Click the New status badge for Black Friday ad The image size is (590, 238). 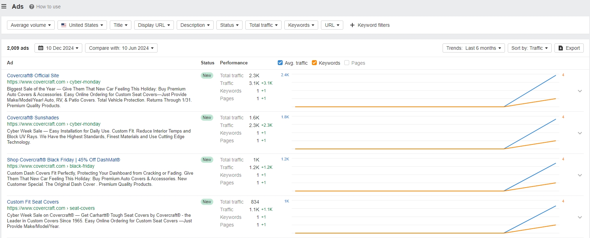[x=207, y=160]
